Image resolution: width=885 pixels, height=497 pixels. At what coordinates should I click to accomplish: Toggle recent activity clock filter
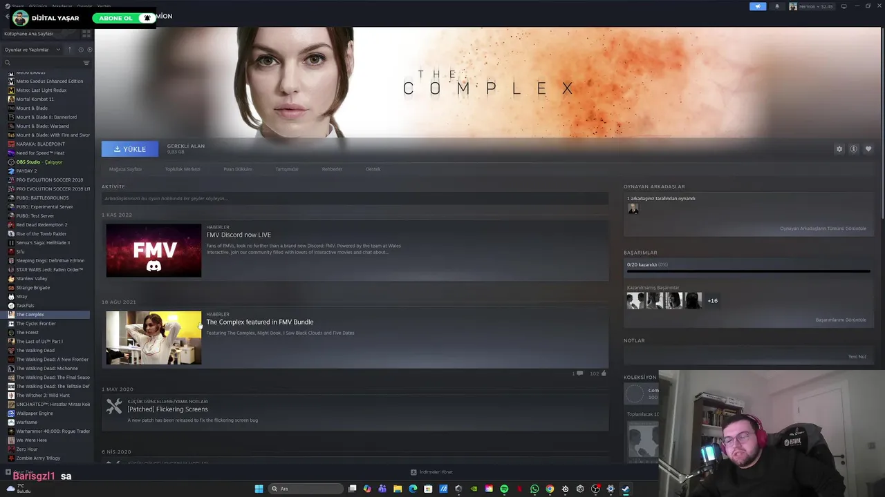pos(81,50)
